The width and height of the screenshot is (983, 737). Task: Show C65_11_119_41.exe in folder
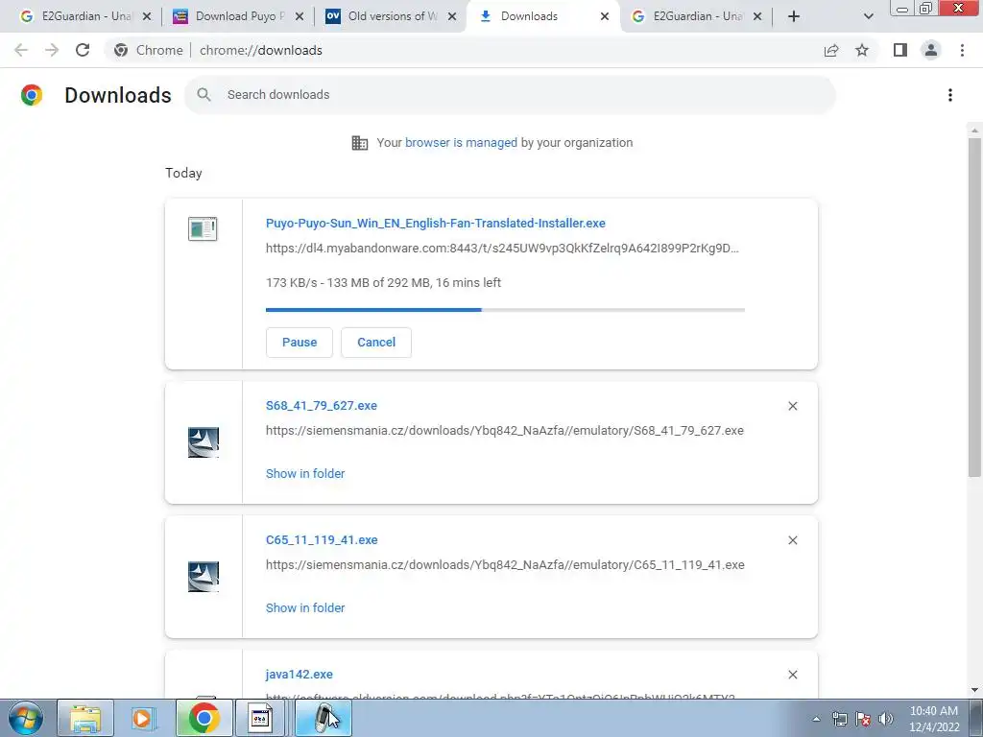305,607
